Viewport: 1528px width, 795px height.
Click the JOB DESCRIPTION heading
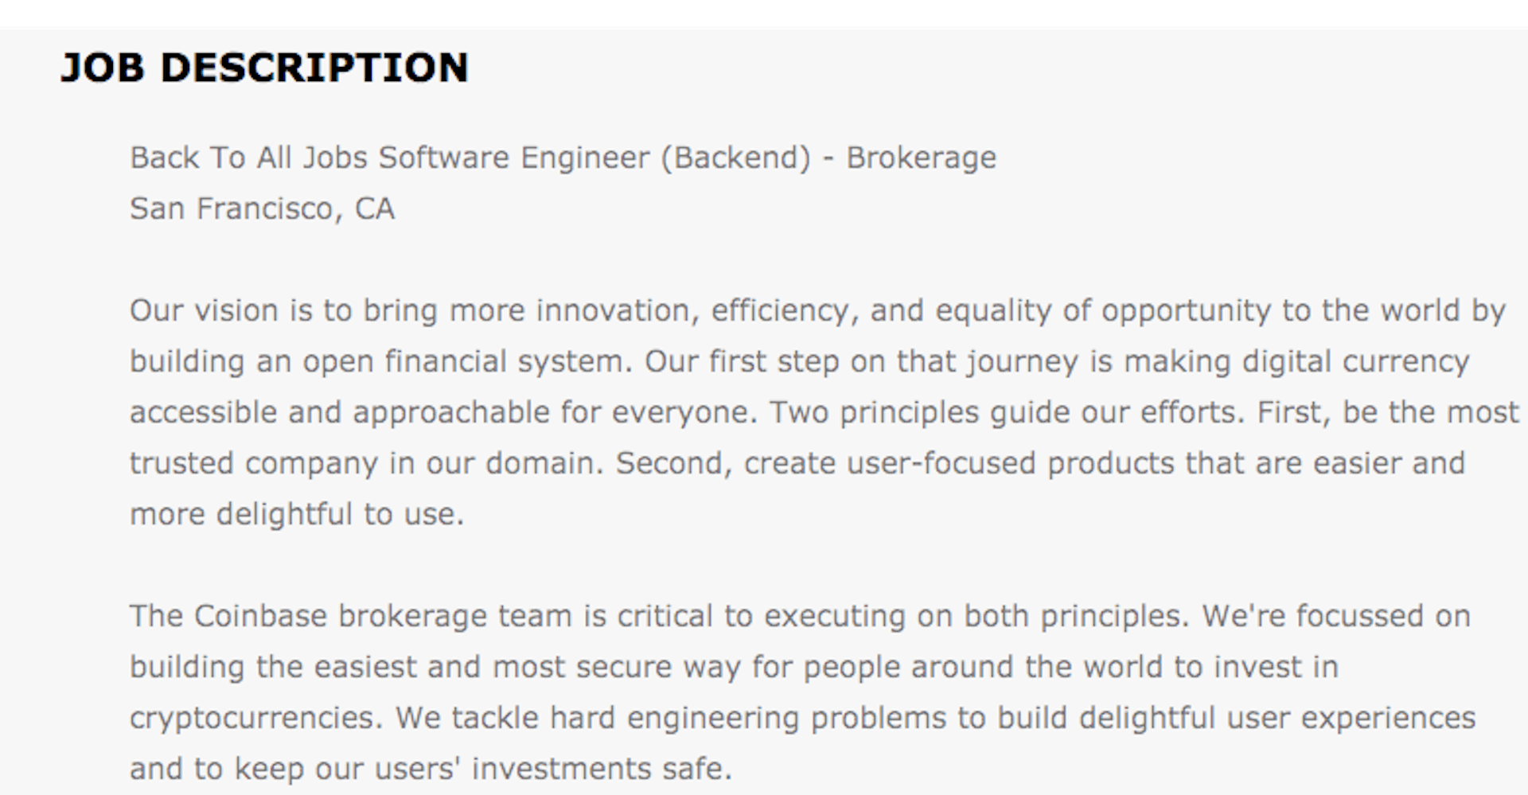coord(264,68)
